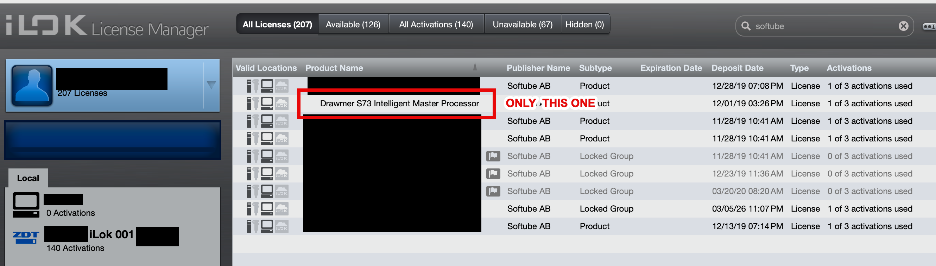Select the Local tab in the sidebar
Image resolution: width=936 pixels, height=266 pixels.
[28, 178]
